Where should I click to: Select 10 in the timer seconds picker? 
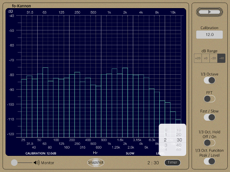179,130
